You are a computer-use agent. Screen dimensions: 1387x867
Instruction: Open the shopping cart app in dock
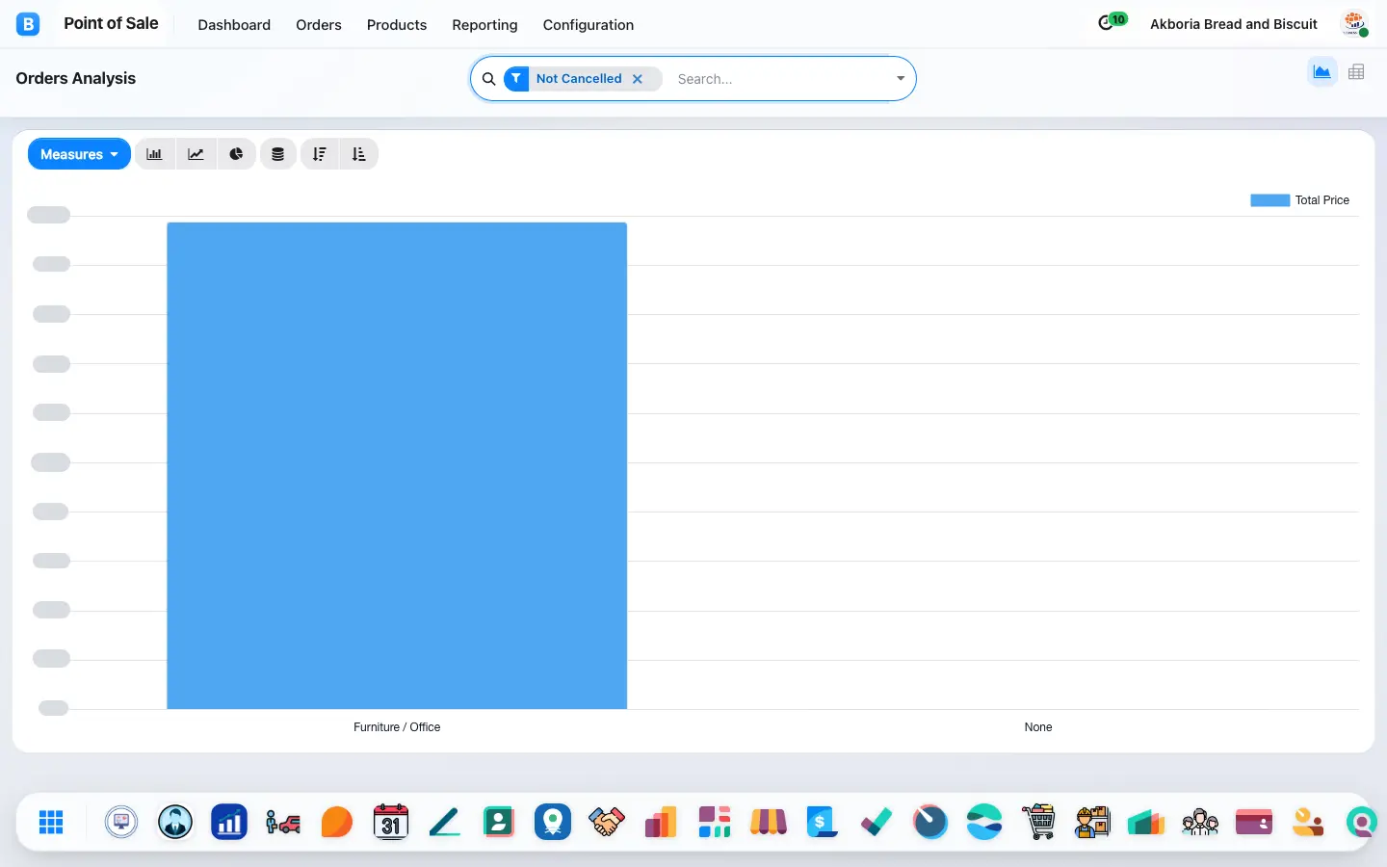(1038, 822)
